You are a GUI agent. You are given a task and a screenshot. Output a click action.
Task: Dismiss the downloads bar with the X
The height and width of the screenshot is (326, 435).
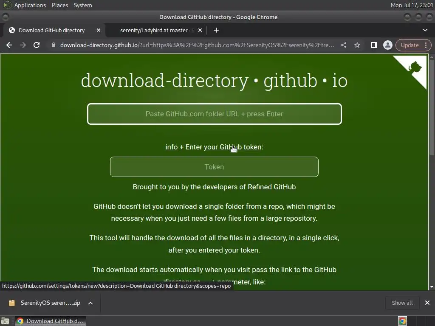[427, 303]
